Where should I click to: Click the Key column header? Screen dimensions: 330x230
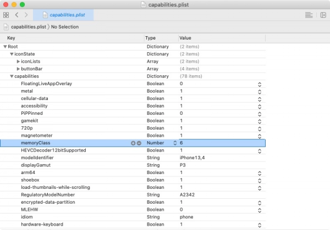click(x=11, y=38)
